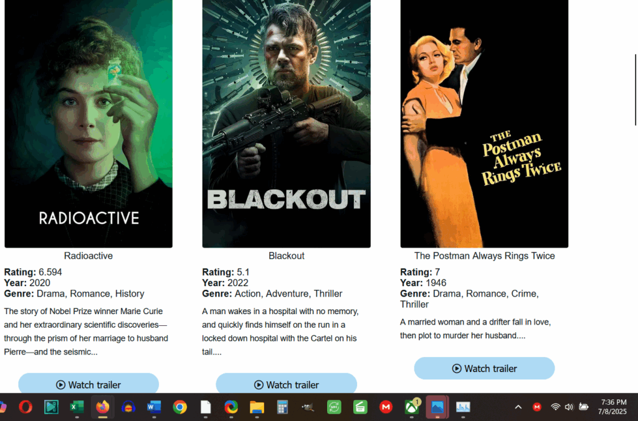The height and width of the screenshot is (421, 638).
Task: Click The Postman Always Rings Twice poster
Action: 484,123
